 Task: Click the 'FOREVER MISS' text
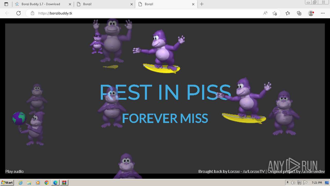pos(165,119)
